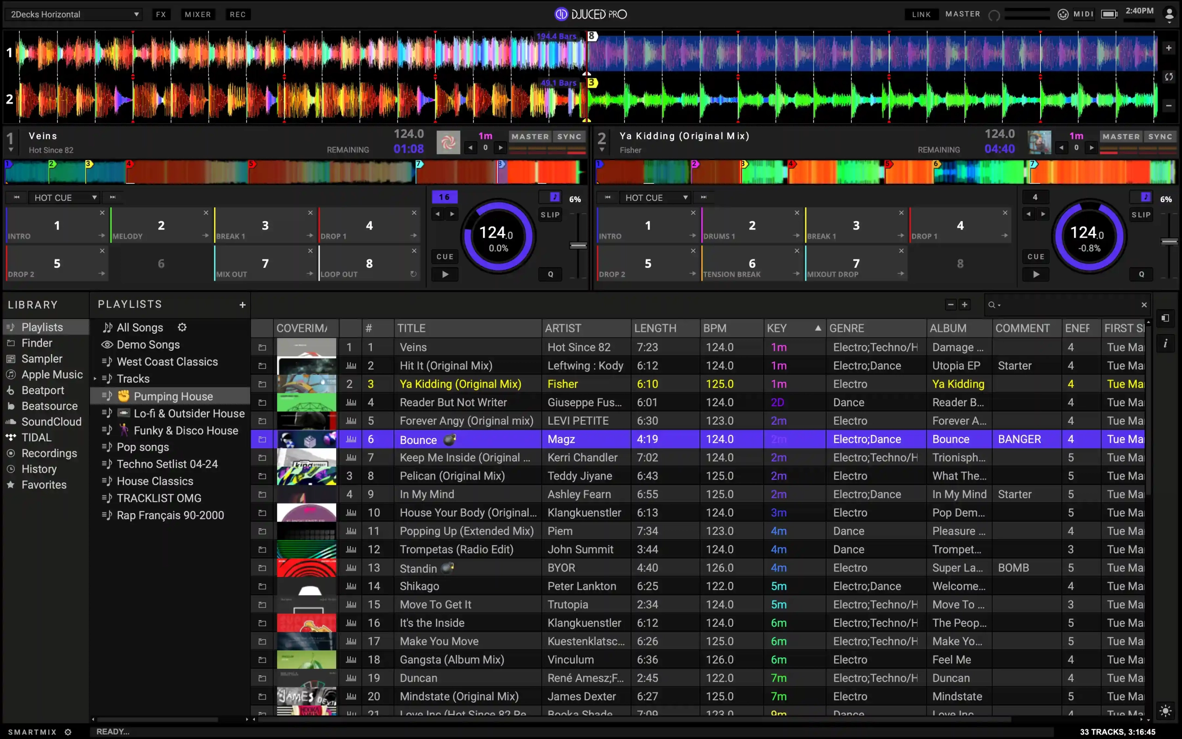Click the key lock note icon on deck 2
Viewport: 1182px width, 739px height.
click(x=1146, y=197)
